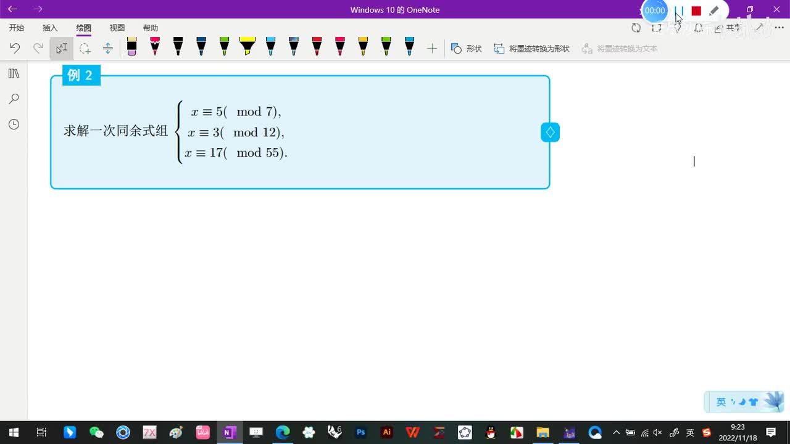
Task: Open the notifications bell icon
Action: tap(699, 28)
